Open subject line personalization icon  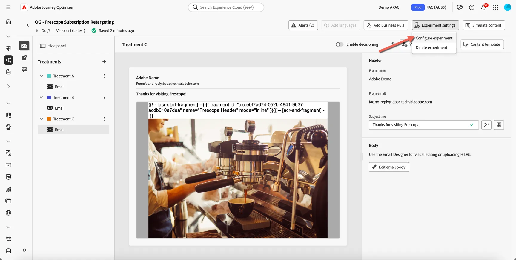coord(499,125)
